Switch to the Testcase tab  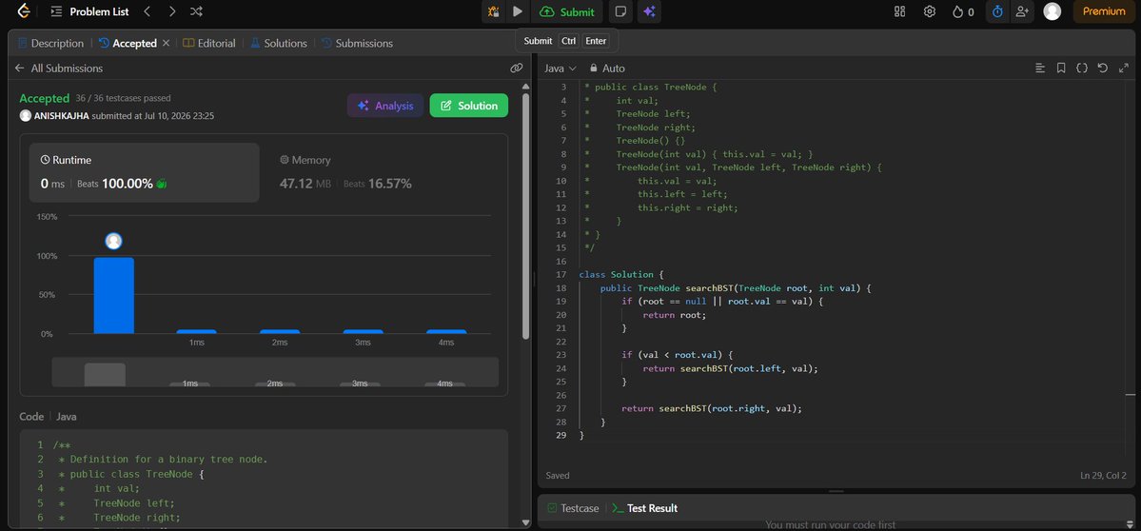pyautogui.click(x=574, y=508)
